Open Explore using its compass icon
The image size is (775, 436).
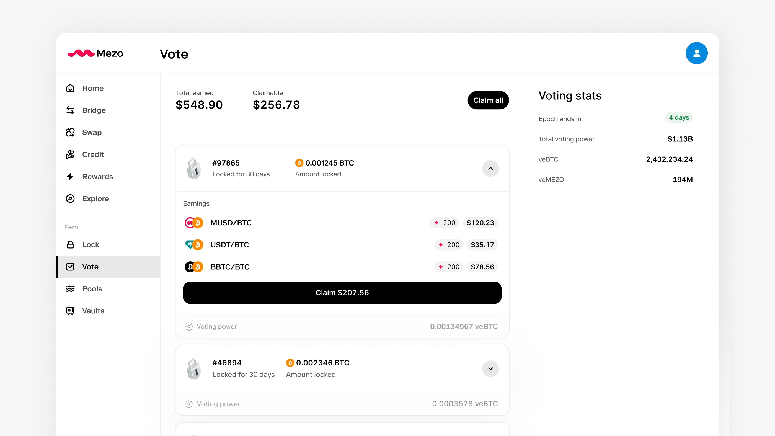(x=70, y=198)
